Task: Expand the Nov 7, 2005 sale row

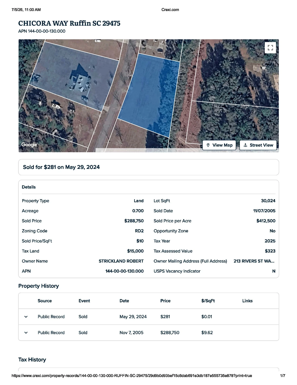Action: coord(26,333)
